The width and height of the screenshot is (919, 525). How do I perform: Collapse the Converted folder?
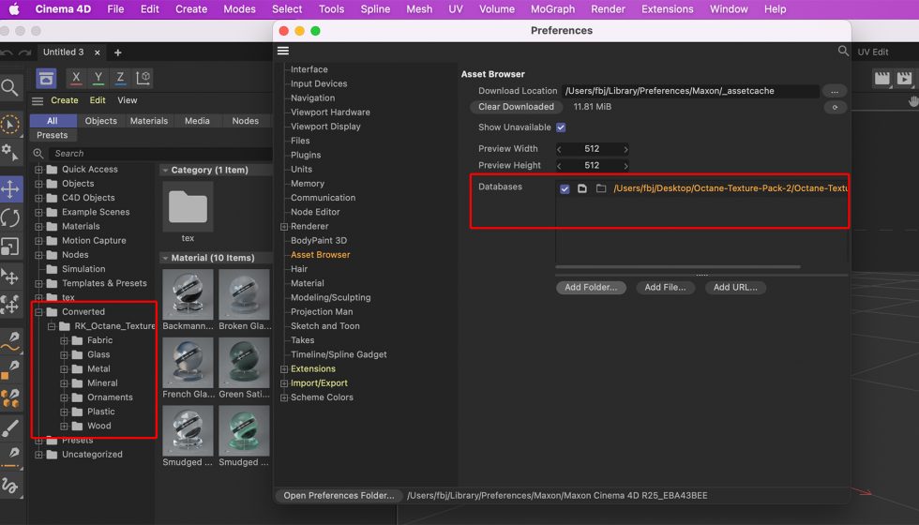(x=38, y=312)
